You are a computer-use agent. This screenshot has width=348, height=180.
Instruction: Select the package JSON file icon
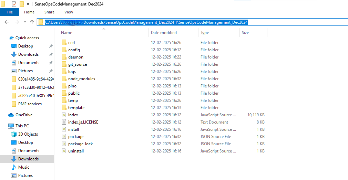point(64,137)
